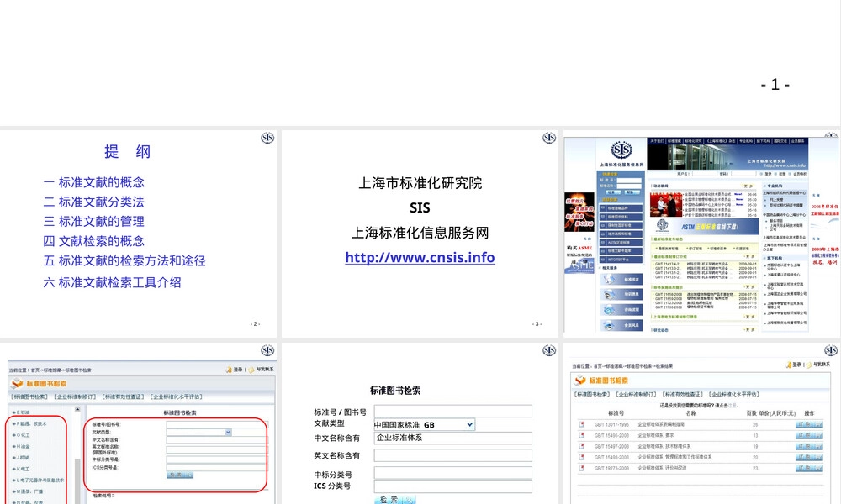Open the 中国国家标准 GB dropdown

point(424,425)
